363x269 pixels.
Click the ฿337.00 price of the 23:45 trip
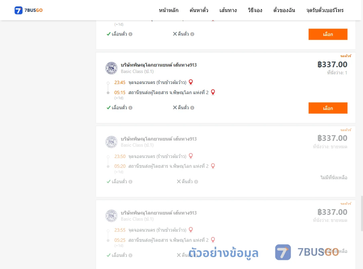[332, 65]
